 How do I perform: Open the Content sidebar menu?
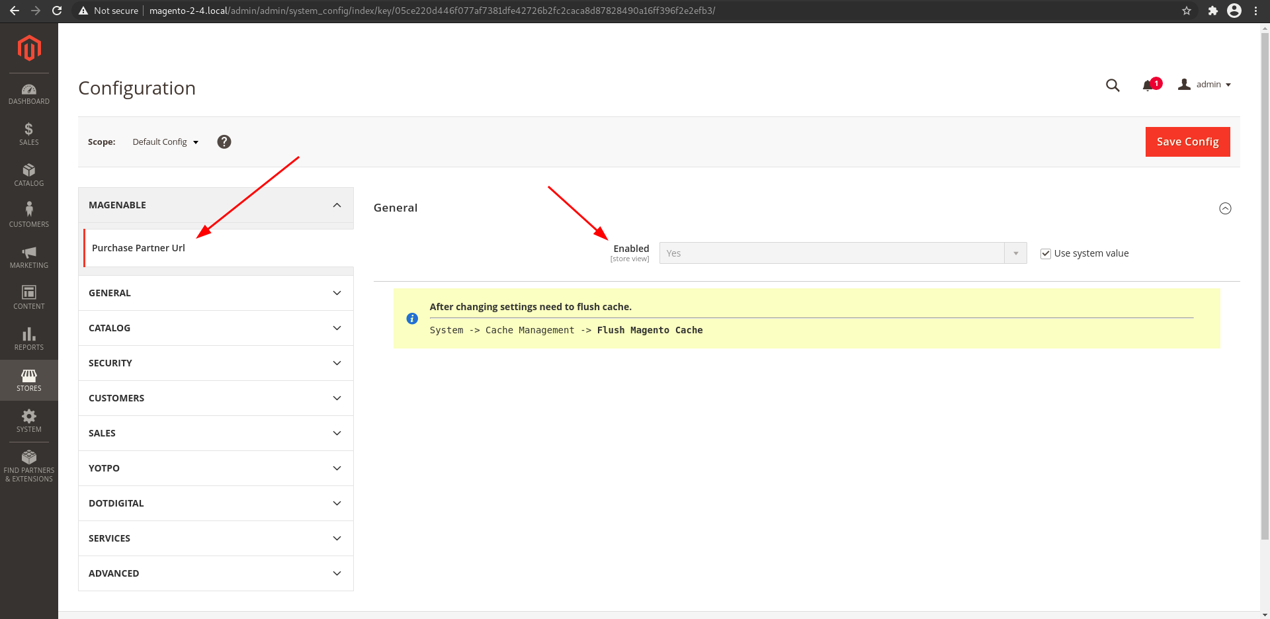29,298
